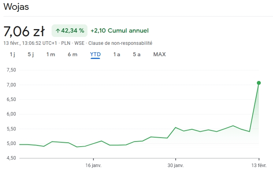
Task: Switch the chart to 1 a
Action: pyautogui.click(x=117, y=55)
